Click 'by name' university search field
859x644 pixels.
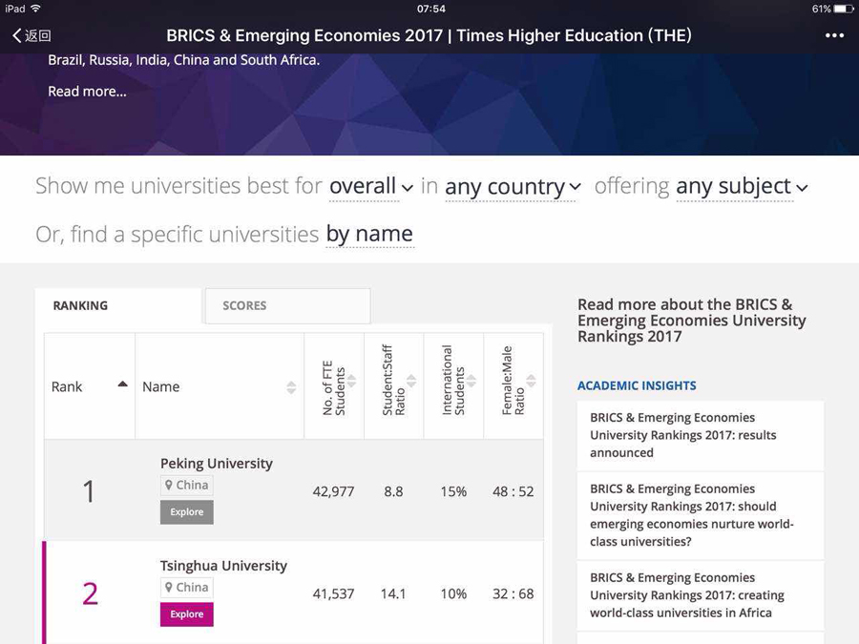(x=369, y=235)
